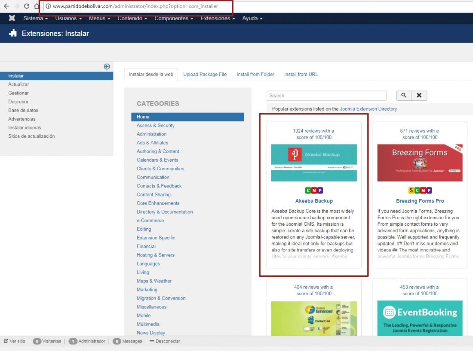Collapse the sidebar with the arrow toggle
Viewport: 473px width, 351px height.
[107, 67]
